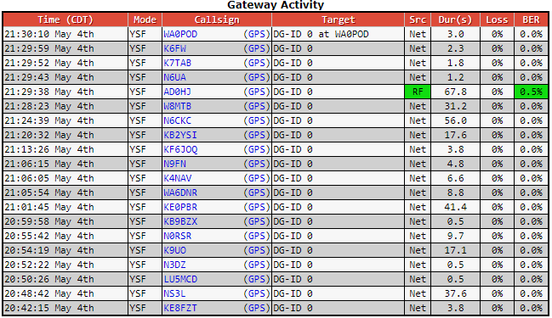The height and width of the screenshot is (318, 552).
Task: Open the KF6JOQ callsign link
Action: pos(180,149)
